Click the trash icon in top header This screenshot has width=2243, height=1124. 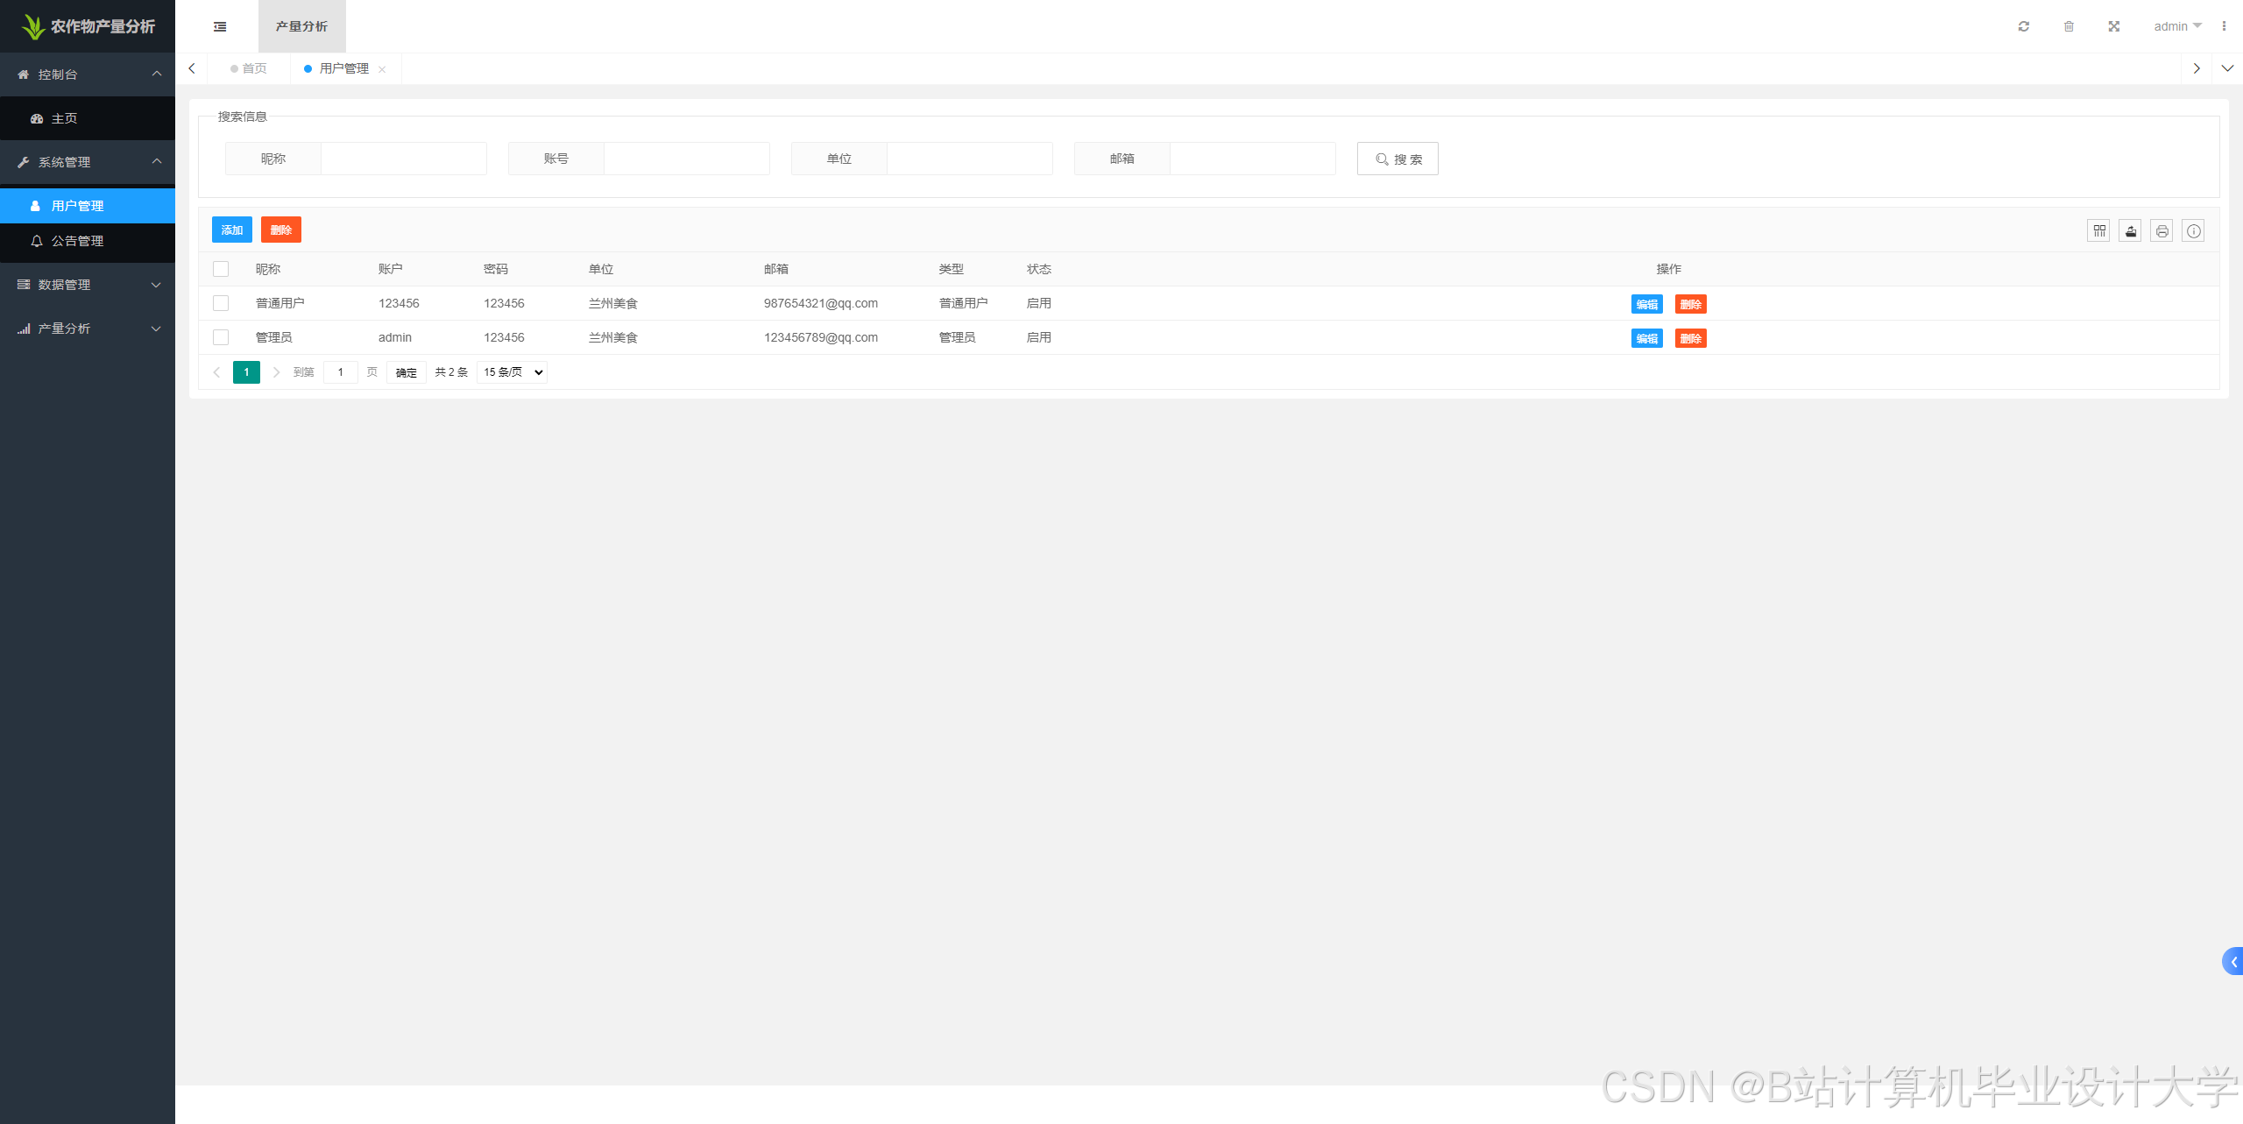(2069, 26)
